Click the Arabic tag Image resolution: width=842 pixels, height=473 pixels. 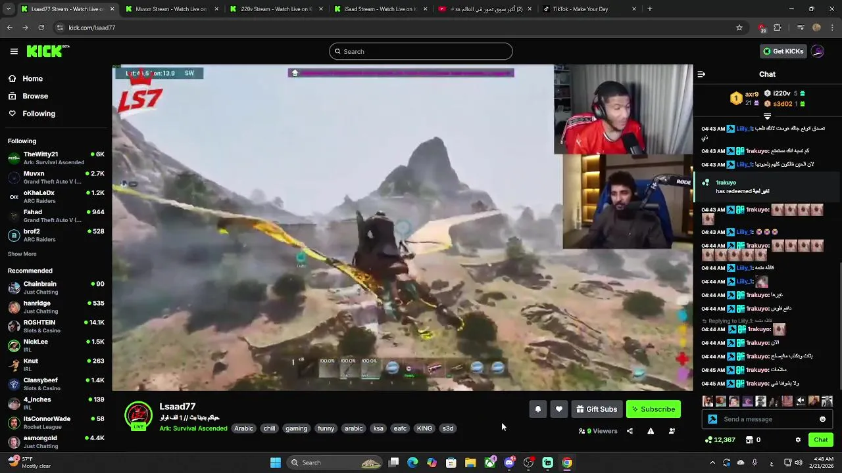coord(243,428)
